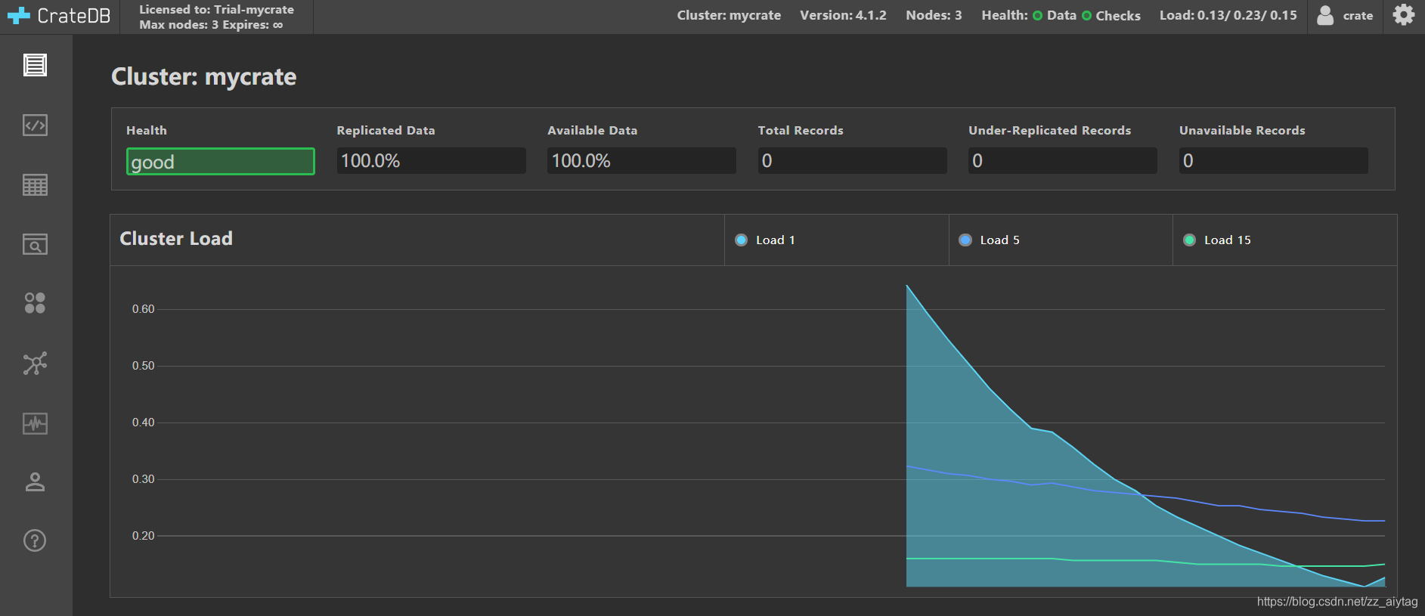Click the 0.50 y-axis label on chart
This screenshot has width=1425, height=616.
(x=143, y=366)
